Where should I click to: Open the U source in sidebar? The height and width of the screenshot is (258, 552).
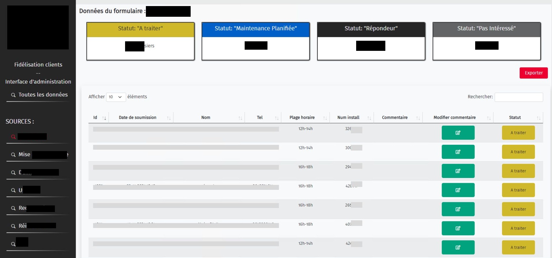29,190
